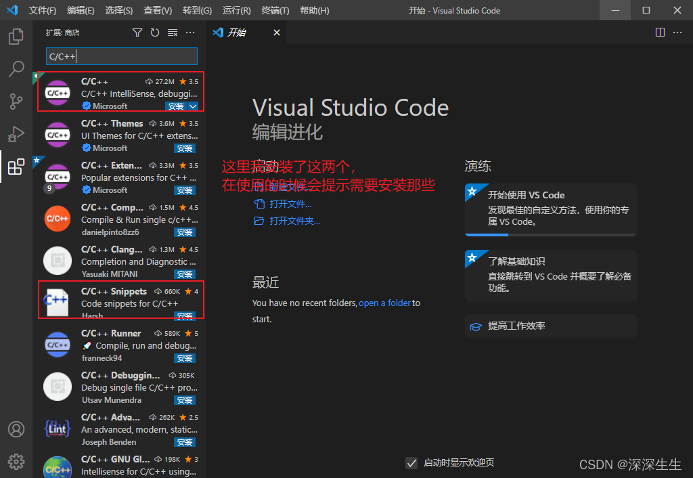693x478 pixels.
Task: Click the C/C++ Snippets extension title
Action: 114,291
